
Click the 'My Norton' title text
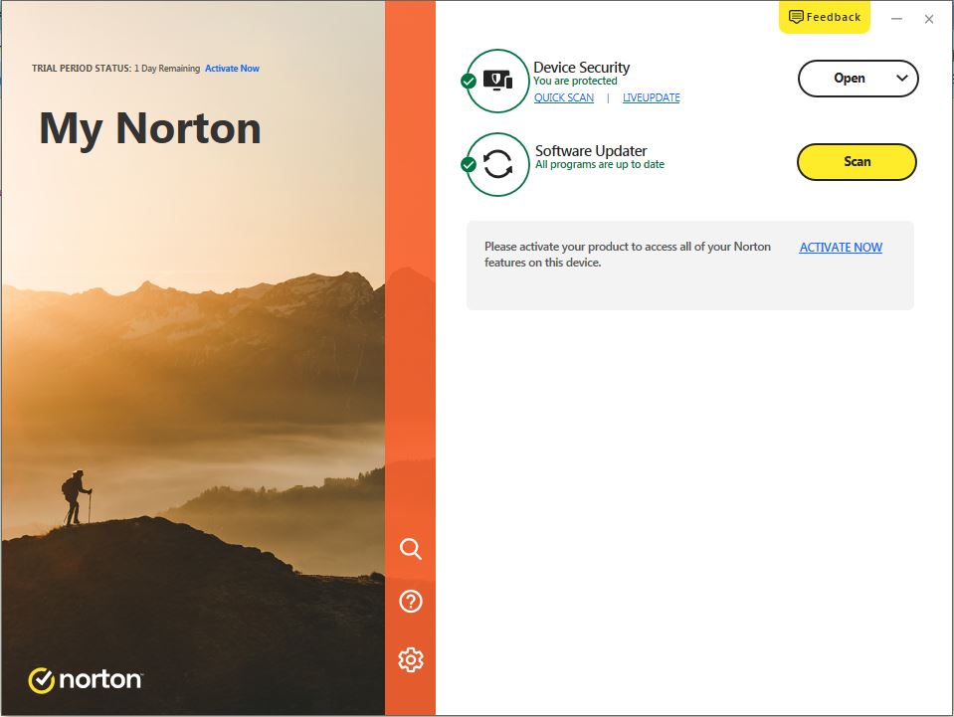(x=150, y=129)
